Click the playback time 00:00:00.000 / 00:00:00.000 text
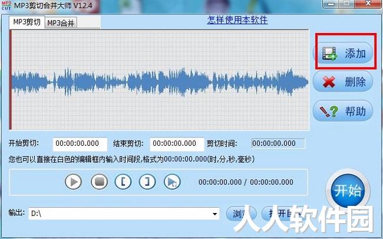The height and width of the screenshot is (239, 383). (246, 182)
